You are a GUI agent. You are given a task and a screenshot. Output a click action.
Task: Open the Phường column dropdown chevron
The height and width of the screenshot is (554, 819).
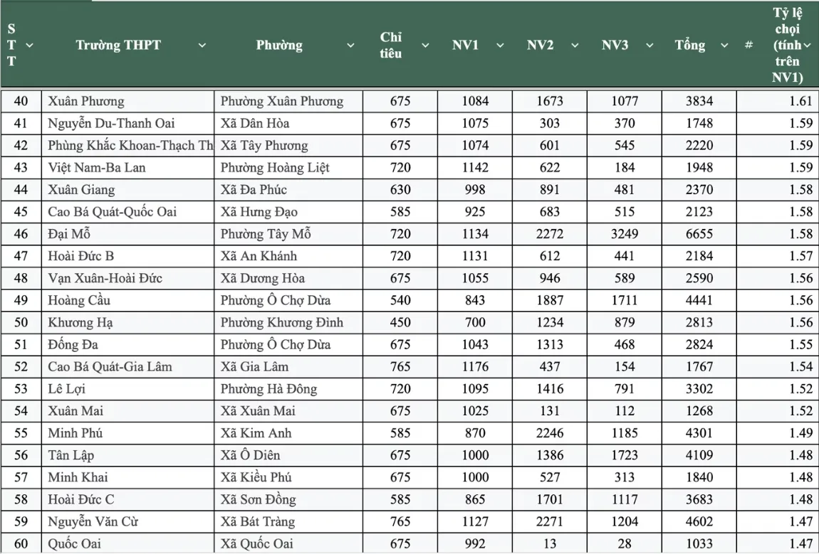[x=350, y=46]
